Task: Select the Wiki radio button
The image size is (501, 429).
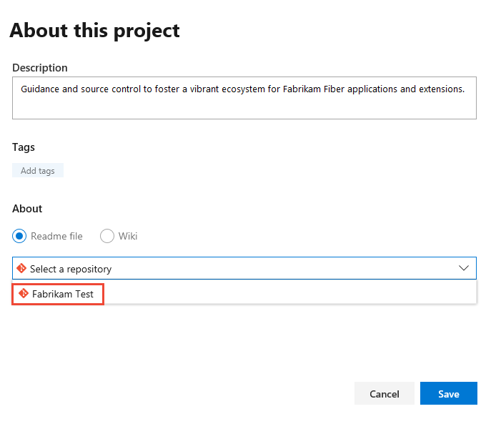Action: point(107,236)
